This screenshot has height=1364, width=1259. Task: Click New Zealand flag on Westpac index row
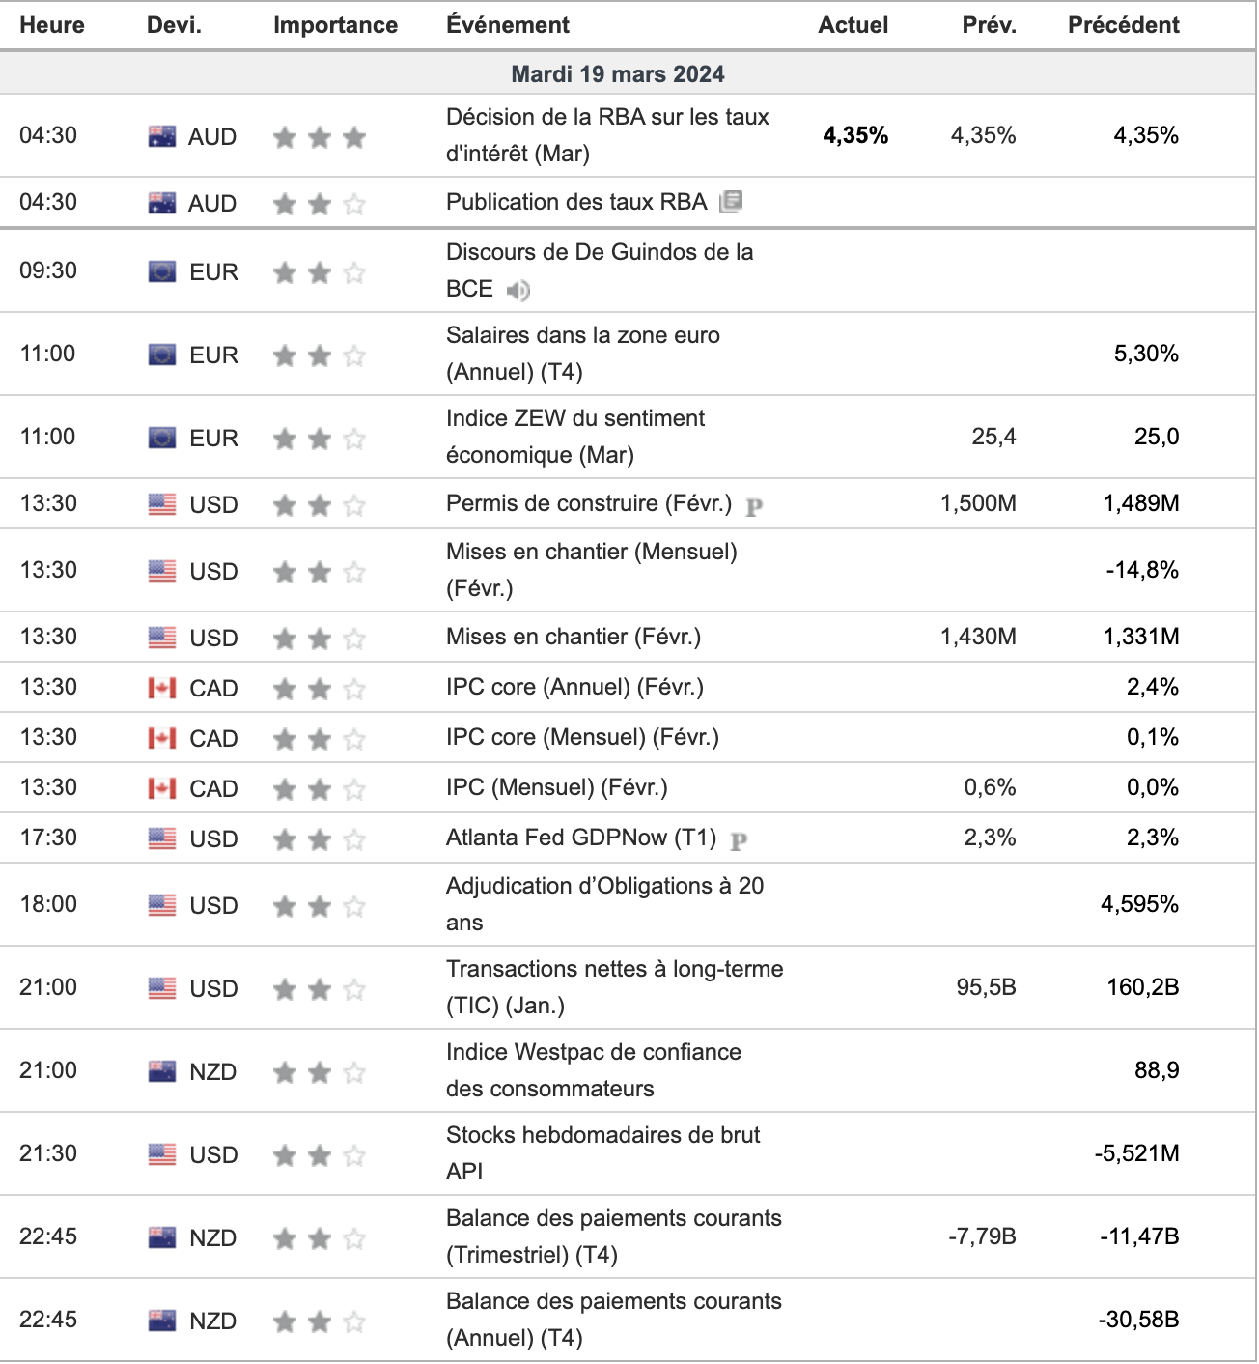(x=162, y=1071)
